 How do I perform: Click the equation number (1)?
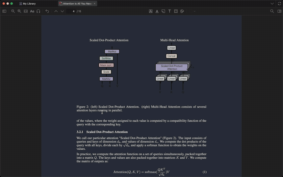tap(204, 172)
